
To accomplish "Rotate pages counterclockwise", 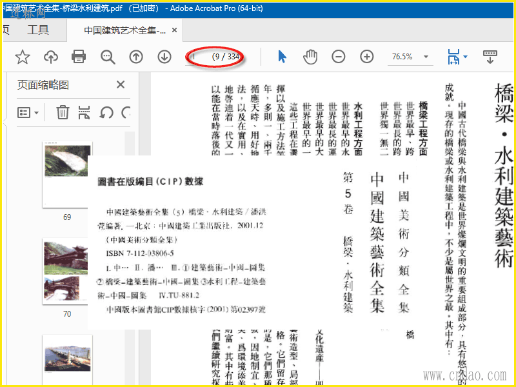I will click(106, 112).
